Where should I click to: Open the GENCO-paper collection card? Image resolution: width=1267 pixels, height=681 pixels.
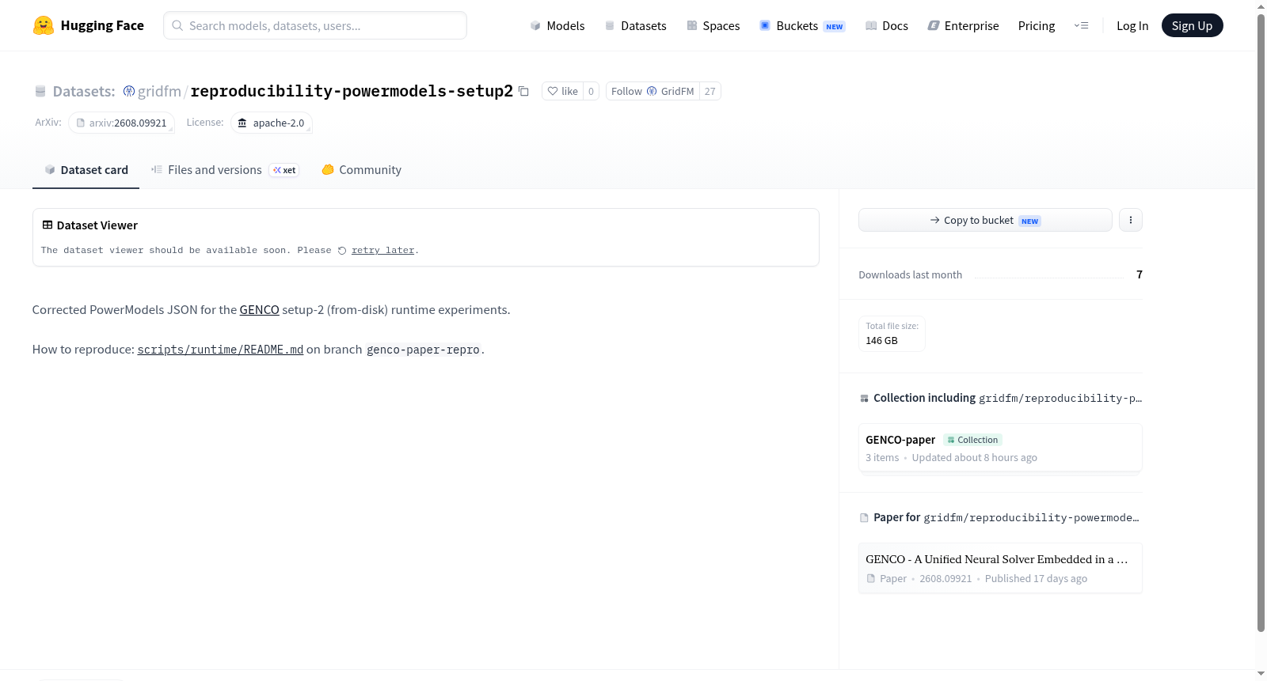pos(1000,448)
